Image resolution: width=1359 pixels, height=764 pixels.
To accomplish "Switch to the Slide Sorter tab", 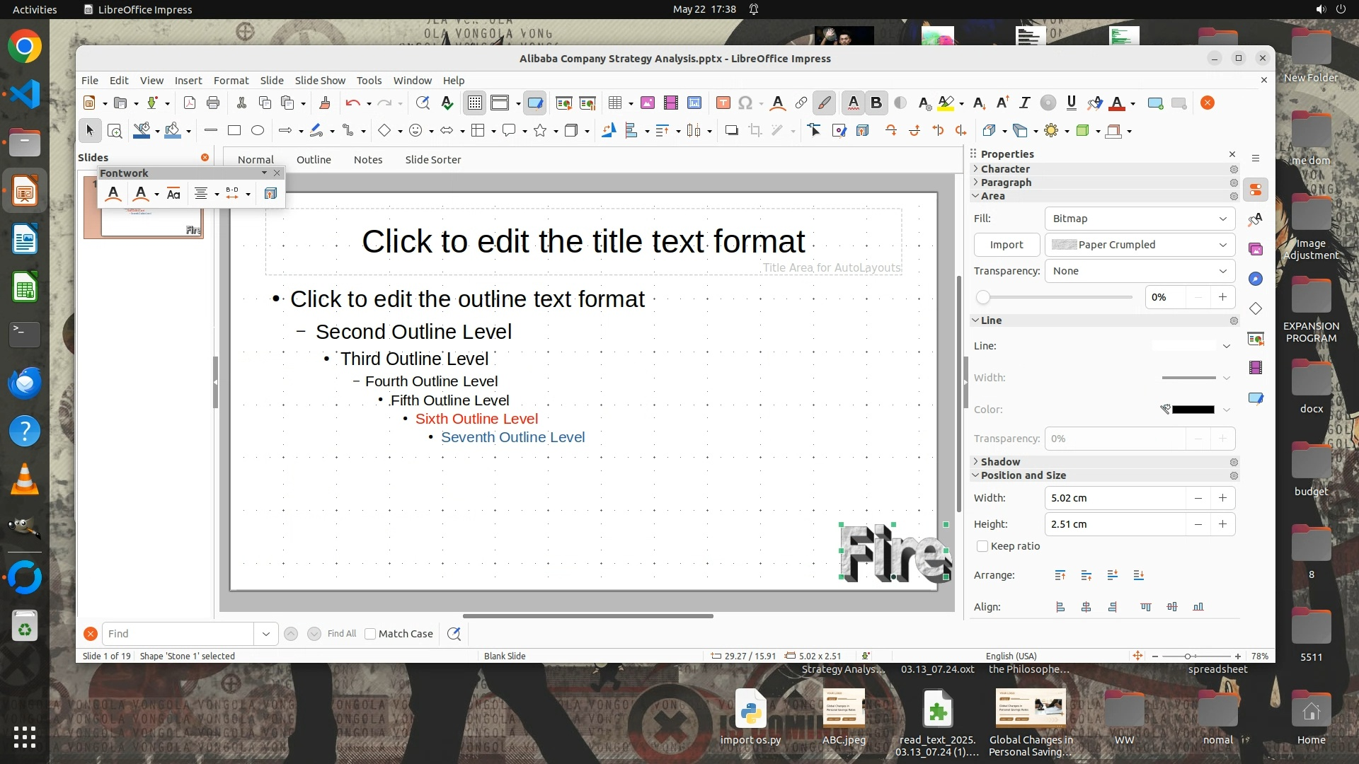I will click(432, 160).
